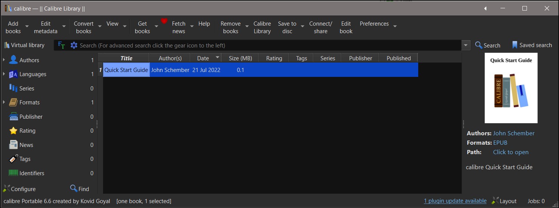Select the Rating star icon in Tag browser
Viewport: 559px width, 208px height.
point(13,131)
